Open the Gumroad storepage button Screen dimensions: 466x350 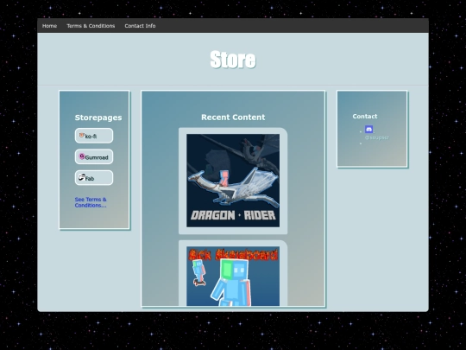94,156
